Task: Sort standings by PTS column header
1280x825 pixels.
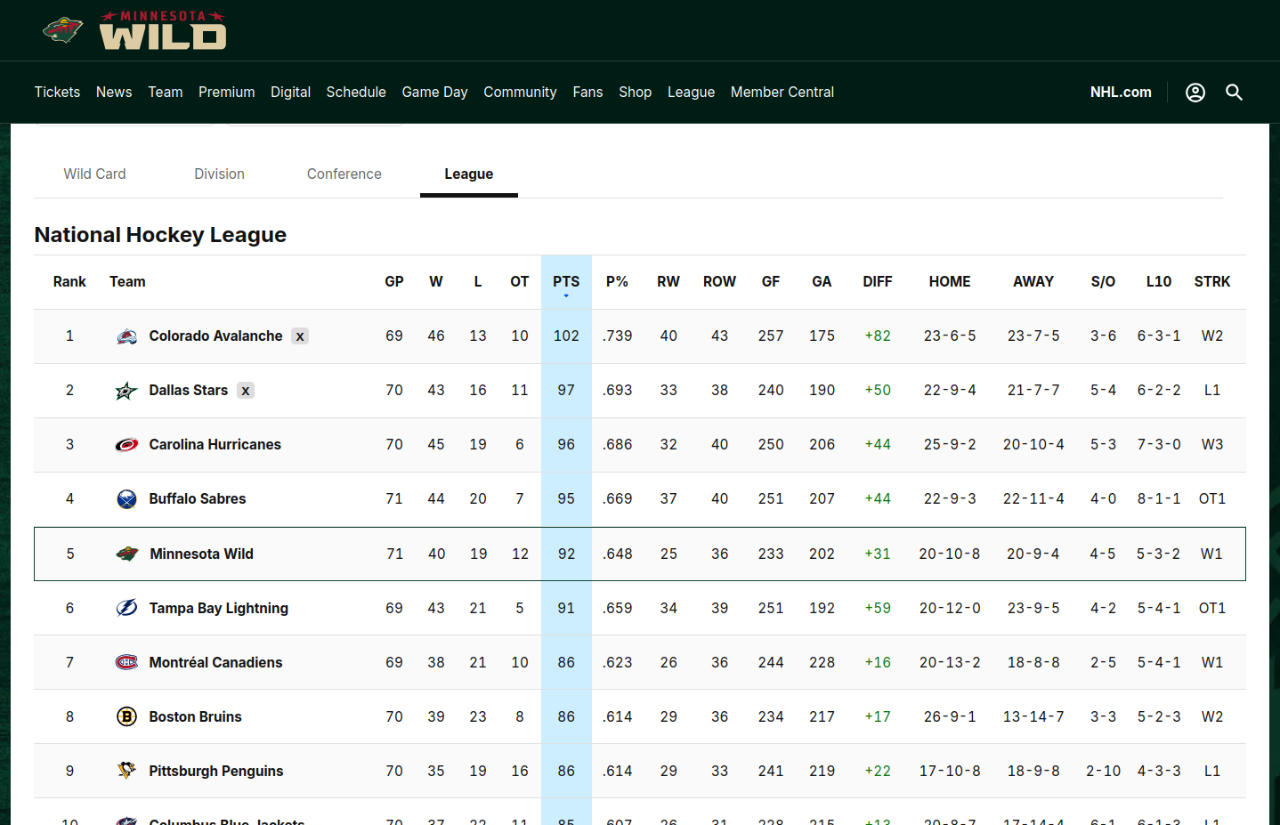Action: [566, 282]
